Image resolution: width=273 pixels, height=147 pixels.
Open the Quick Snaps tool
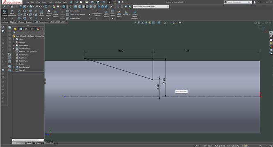coord(112,13)
